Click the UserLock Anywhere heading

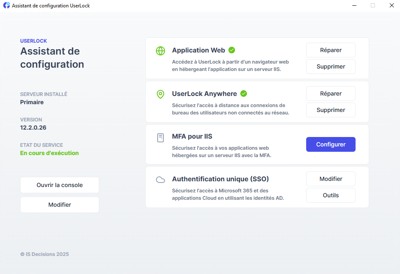205,94
